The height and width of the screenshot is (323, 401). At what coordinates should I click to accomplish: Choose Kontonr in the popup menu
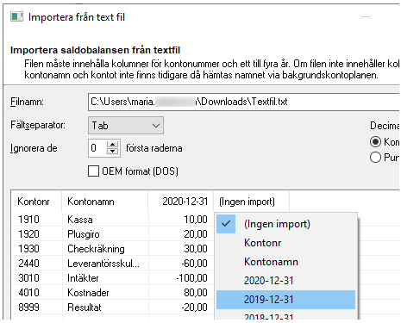[x=285, y=243]
